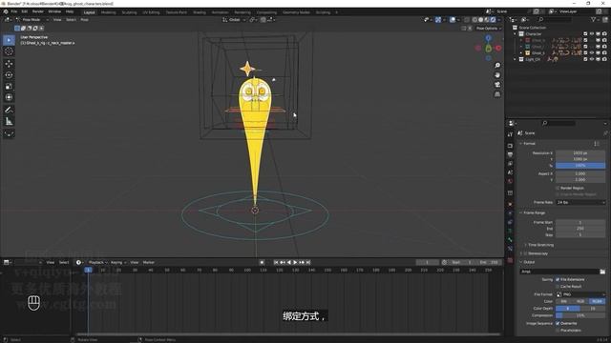Open the timeline Keying popover
611x343 pixels.
[x=118, y=263]
